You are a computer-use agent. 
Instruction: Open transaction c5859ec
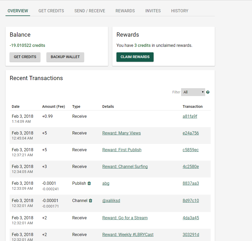pyautogui.click(x=191, y=150)
